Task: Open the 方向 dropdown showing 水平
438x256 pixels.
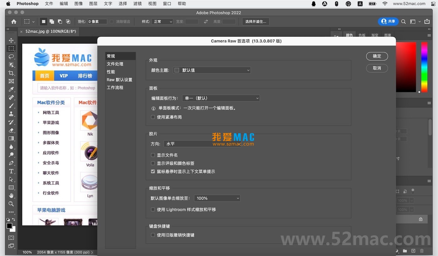Action: [203, 144]
